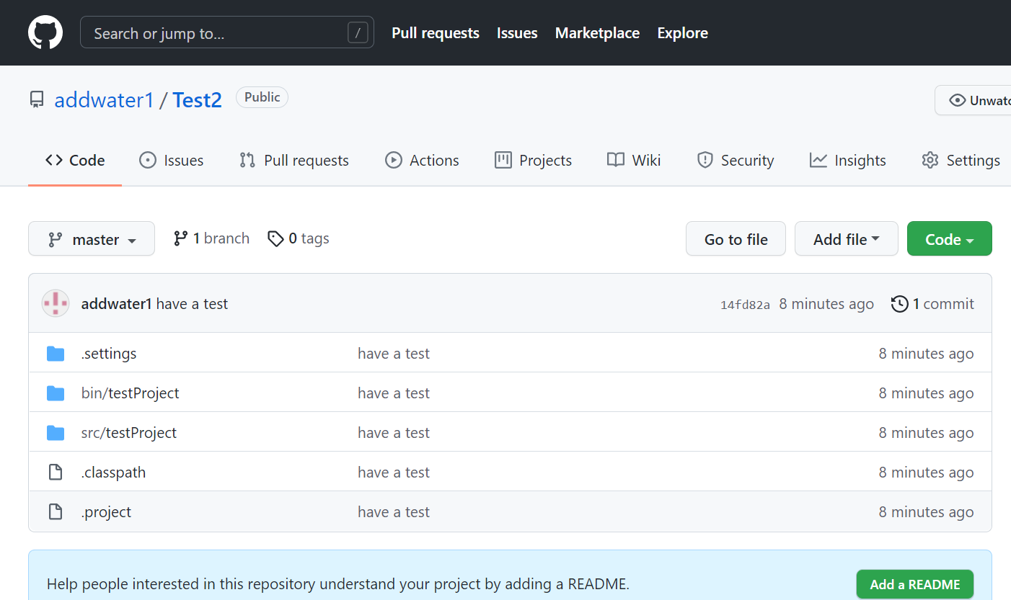The height and width of the screenshot is (600, 1011).
Task: Open the .project file
Action: point(107,512)
